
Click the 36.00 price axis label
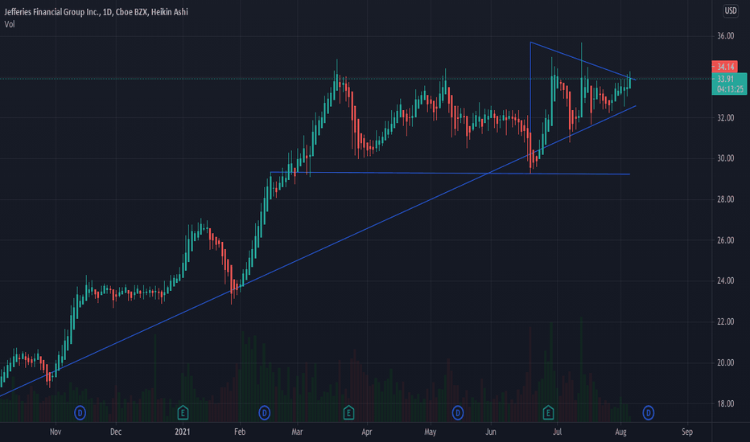(726, 36)
